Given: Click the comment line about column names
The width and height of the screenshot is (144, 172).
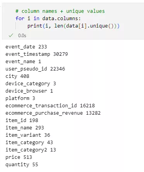Looking at the screenshot, I should [x=60, y=11].
